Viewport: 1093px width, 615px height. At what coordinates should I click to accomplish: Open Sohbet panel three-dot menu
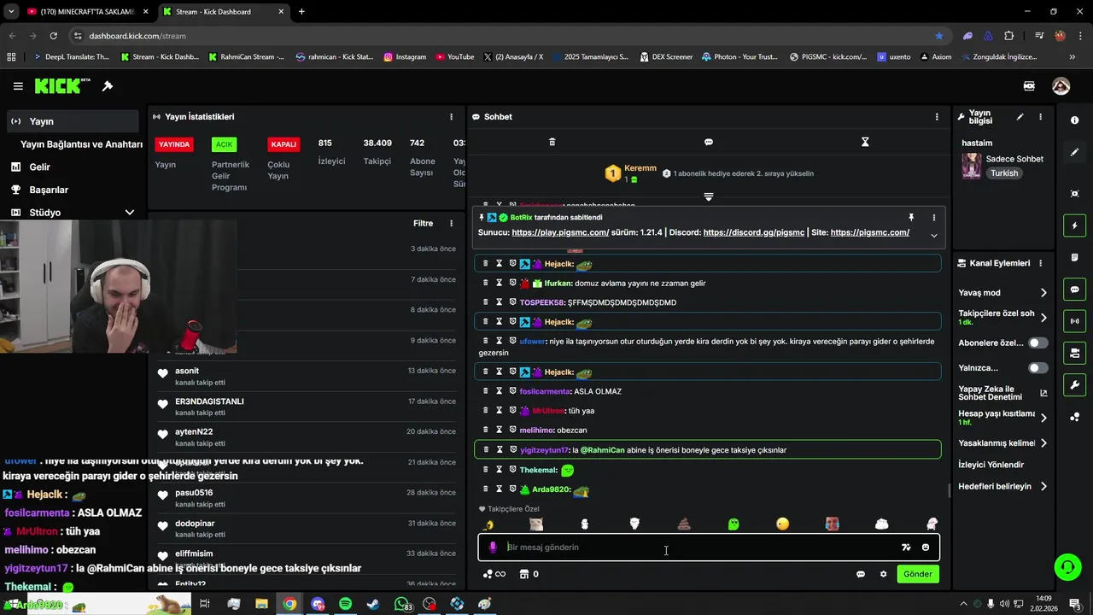[x=937, y=117]
